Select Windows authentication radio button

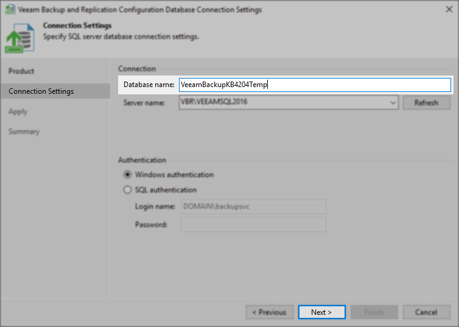pos(127,175)
